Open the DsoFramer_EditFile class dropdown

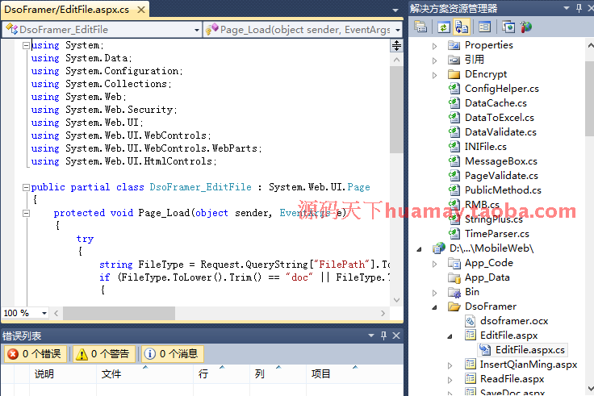click(197, 30)
